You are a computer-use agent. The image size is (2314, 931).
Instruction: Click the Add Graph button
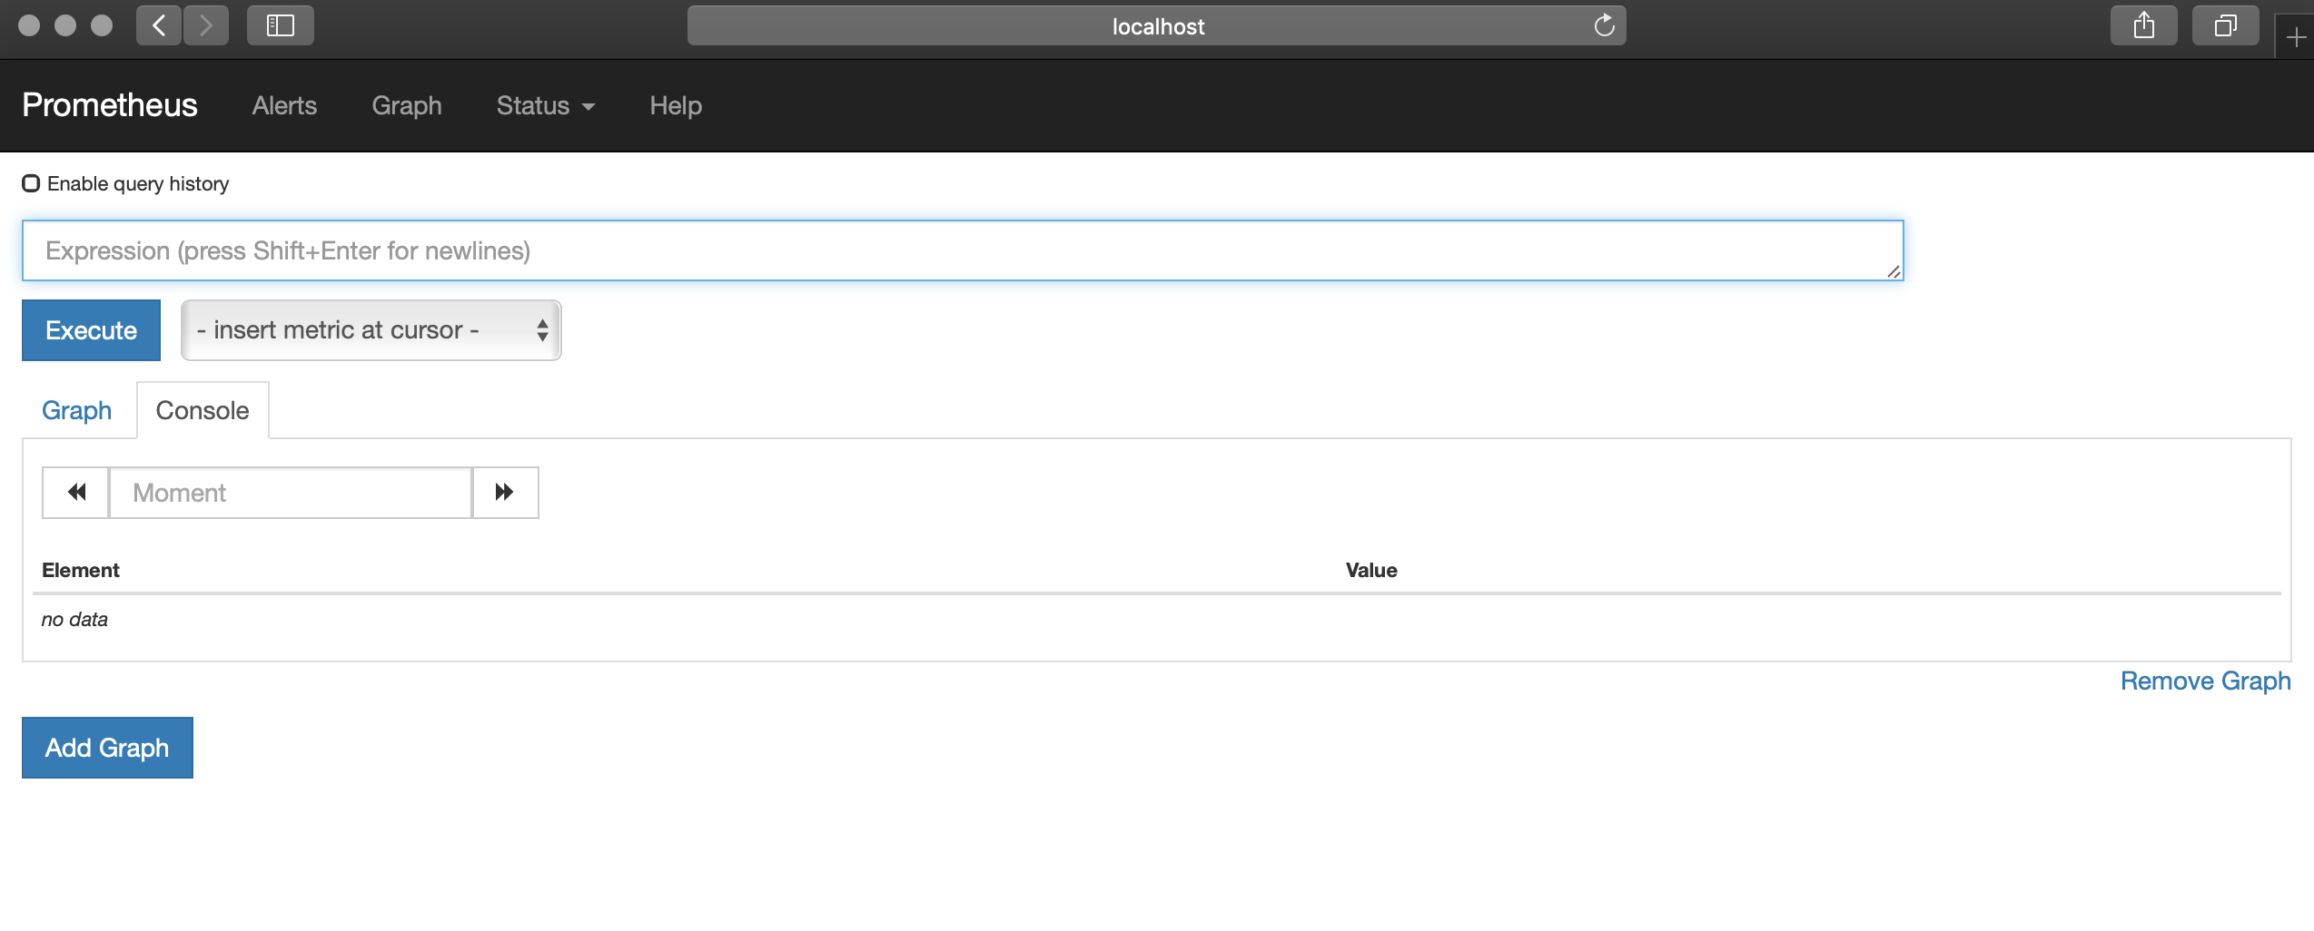coord(107,748)
